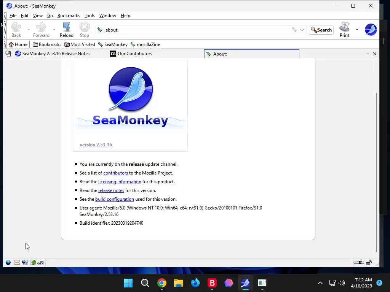Expand the Forward history dropdown arrow
The width and height of the screenshot is (390, 292).
pyautogui.click(x=54, y=30)
